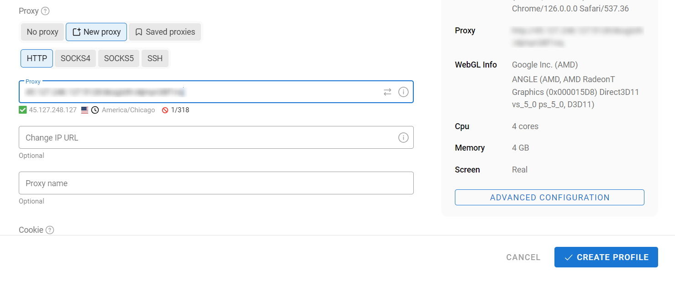This screenshot has height=282, width=675.
Task: Click the swap arrows icon in the Proxy field
Action: 387,92
